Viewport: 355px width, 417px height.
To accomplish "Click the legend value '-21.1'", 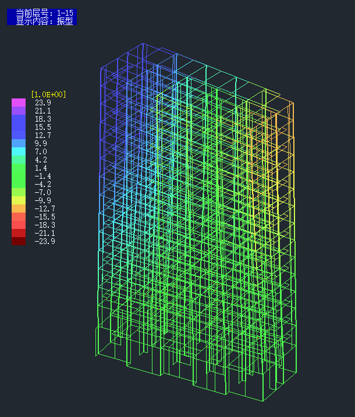I will (45, 233).
